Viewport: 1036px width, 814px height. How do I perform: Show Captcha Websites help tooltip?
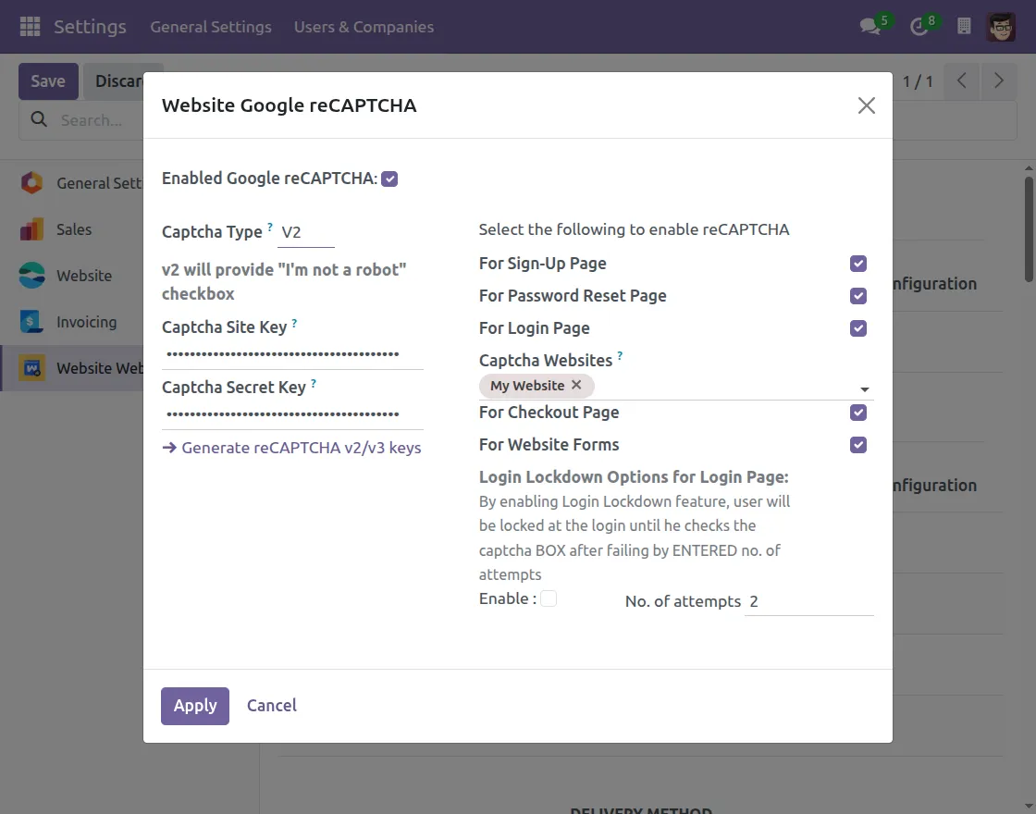pyautogui.click(x=620, y=355)
